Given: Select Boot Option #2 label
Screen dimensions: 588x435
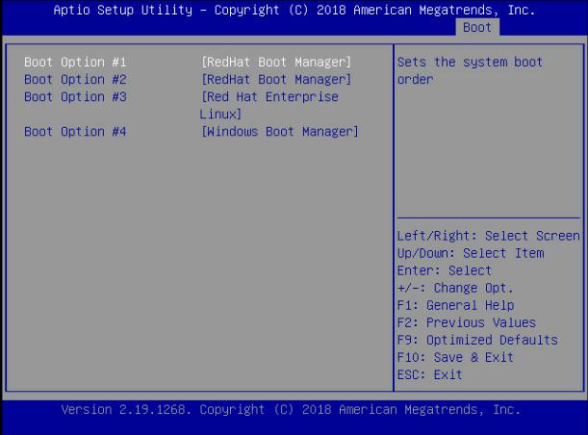Looking at the screenshot, I should [75, 80].
